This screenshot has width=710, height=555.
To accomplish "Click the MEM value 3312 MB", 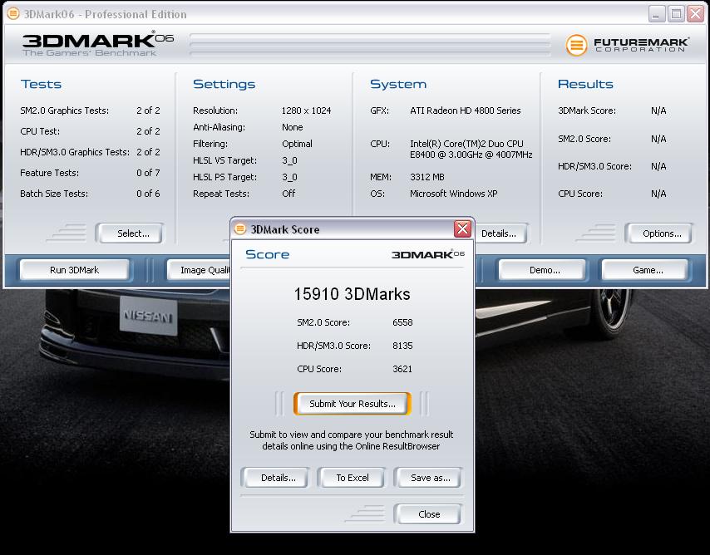I will (x=427, y=177).
